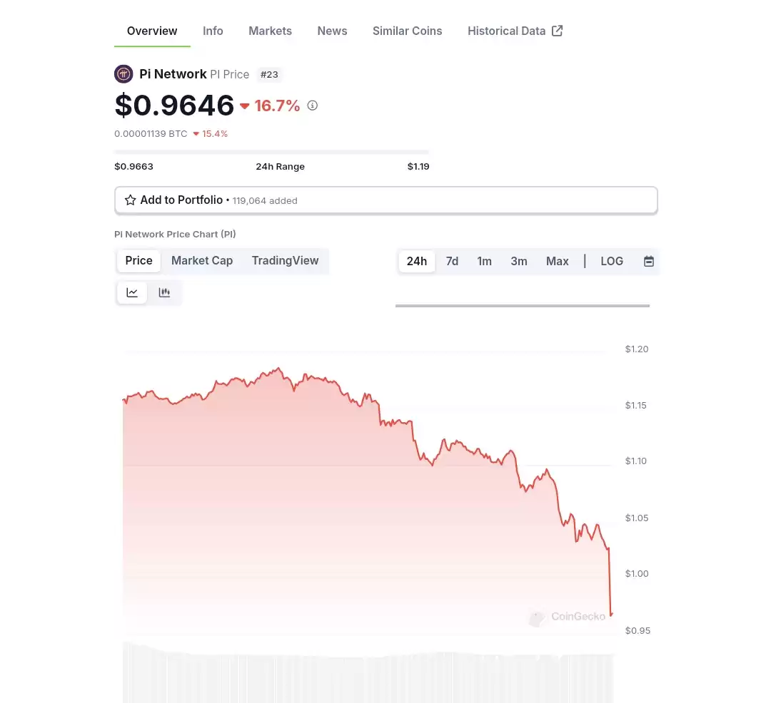The width and height of the screenshot is (771, 703).
Task: Click the star icon in Add to Portfolio
Action: [131, 200]
